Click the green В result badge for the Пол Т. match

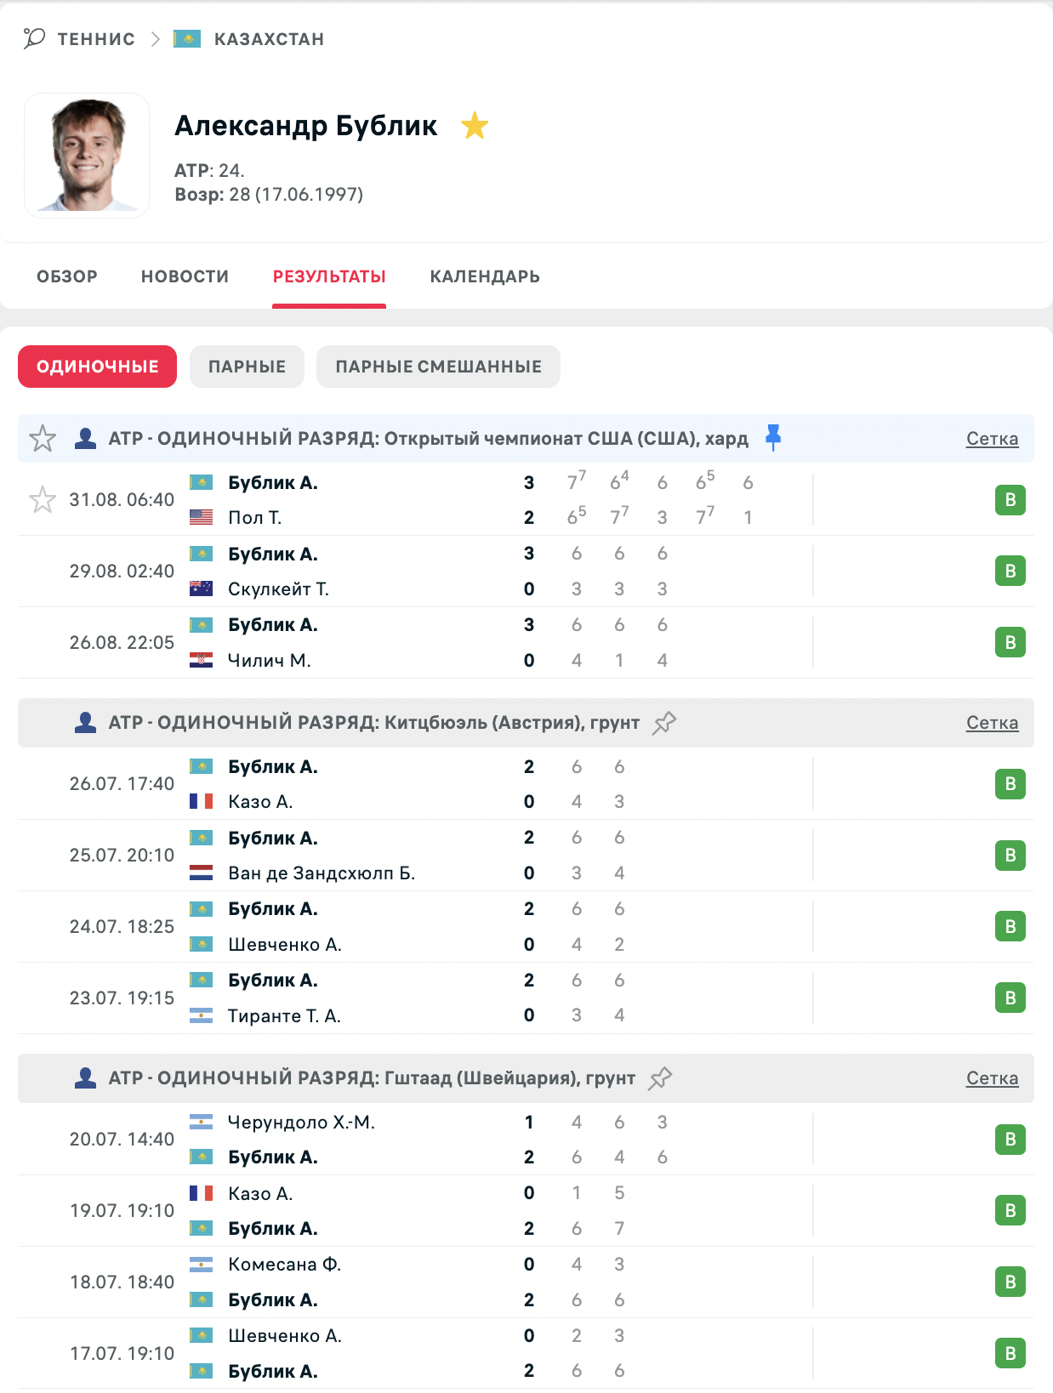(1010, 500)
